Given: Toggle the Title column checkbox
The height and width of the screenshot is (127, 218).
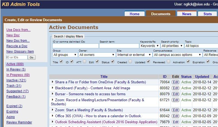Looking at the screenshot, I should tap(61, 62).
